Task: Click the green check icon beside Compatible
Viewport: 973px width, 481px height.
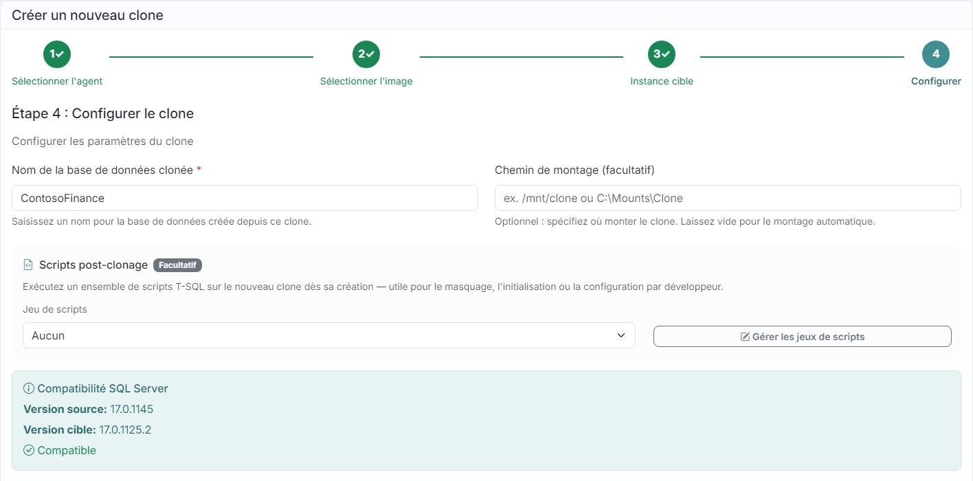Action: pos(29,450)
